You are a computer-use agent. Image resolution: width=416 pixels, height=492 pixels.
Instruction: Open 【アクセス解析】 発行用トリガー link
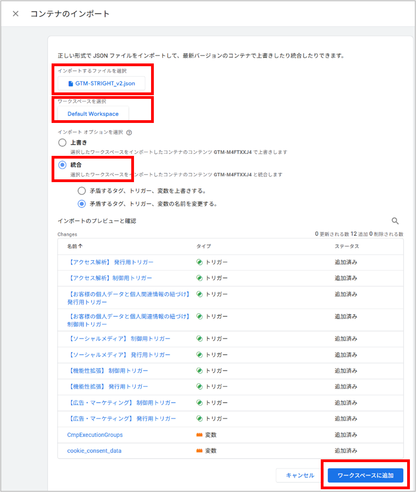point(110,262)
